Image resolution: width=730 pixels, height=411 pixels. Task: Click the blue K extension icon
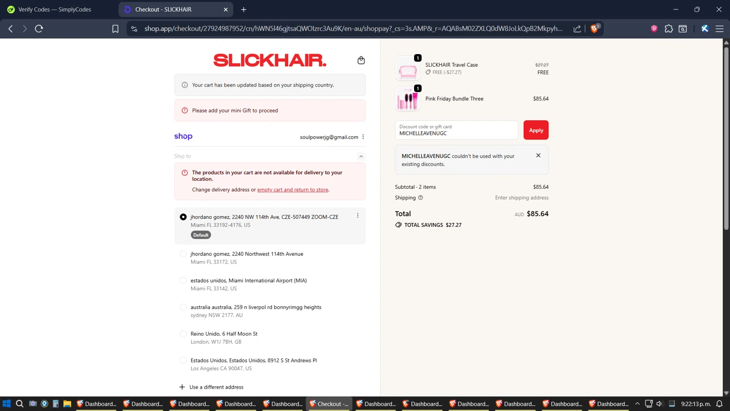pos(705,29)
